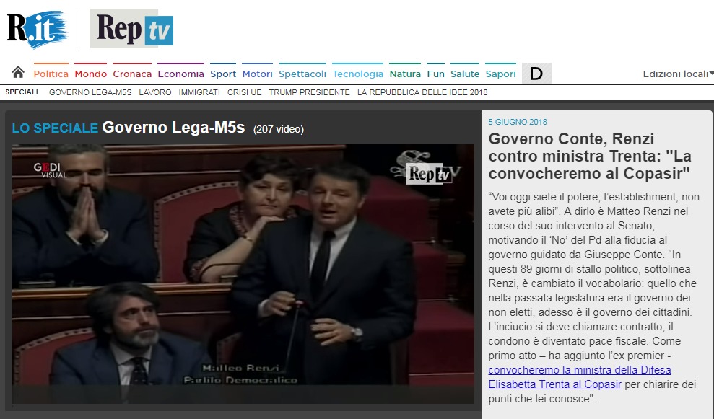Navigate to the Sapori section
714x419 pixels.
coord(500,74)
